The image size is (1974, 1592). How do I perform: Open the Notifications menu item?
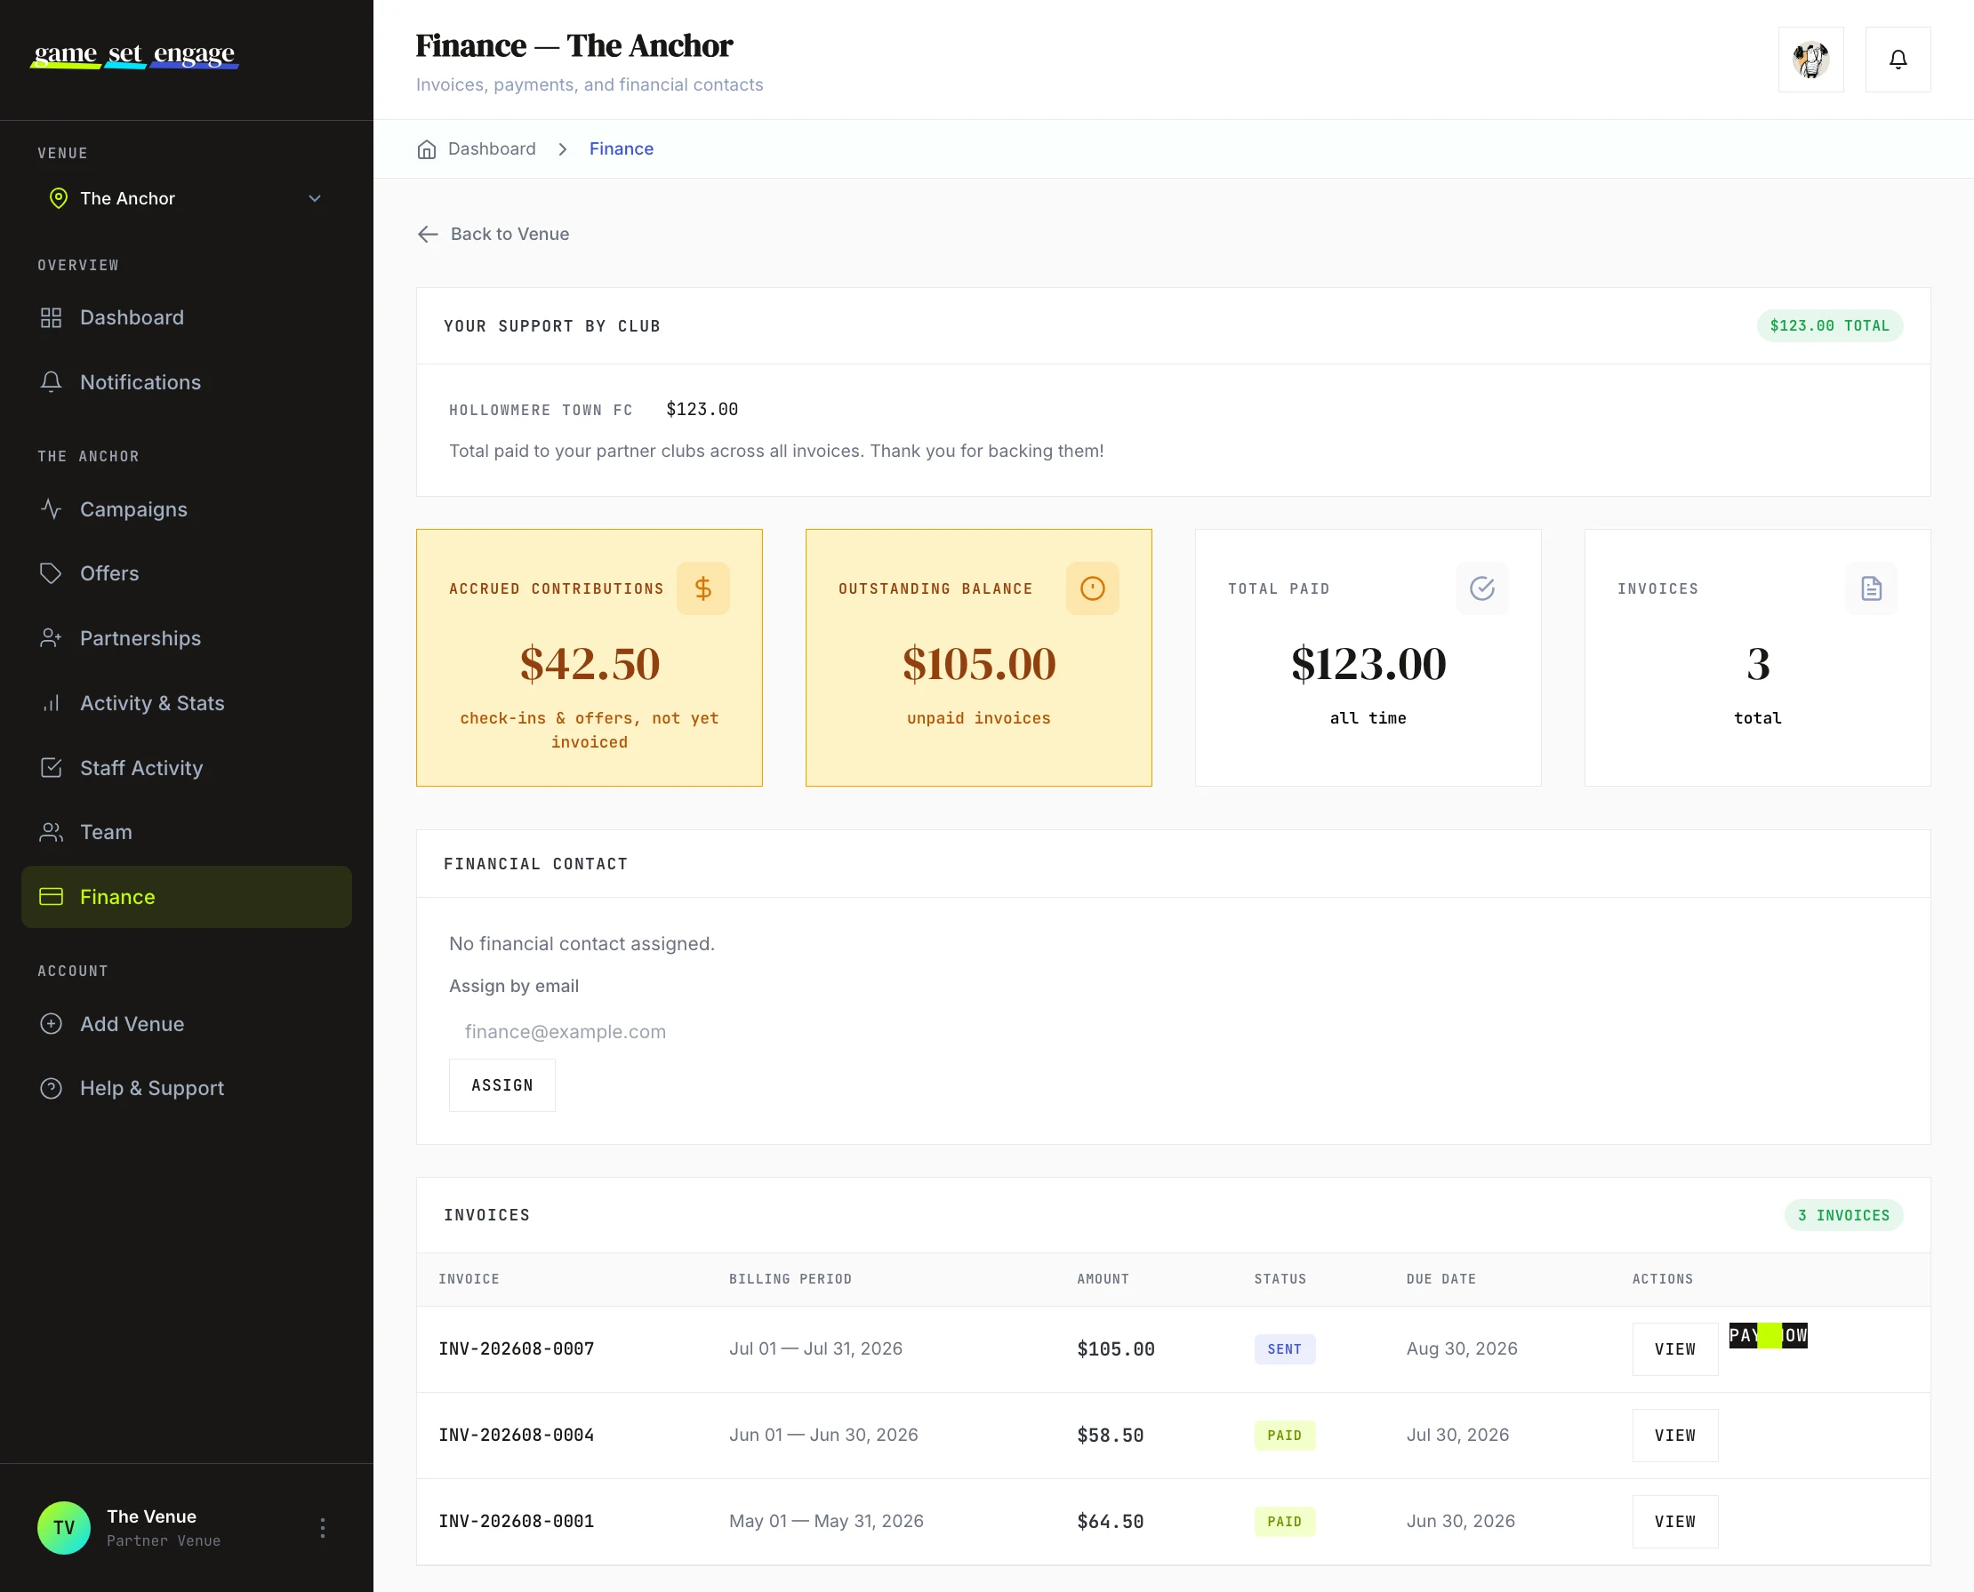186,382
